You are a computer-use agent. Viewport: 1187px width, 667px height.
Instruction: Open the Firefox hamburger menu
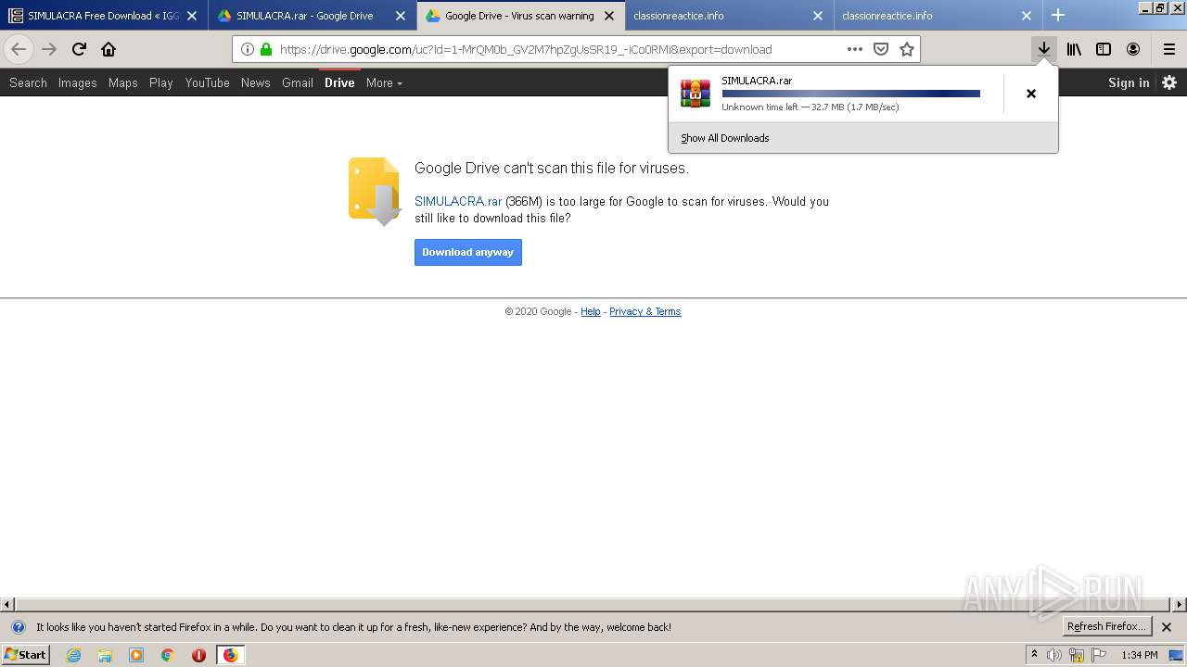coord(1169,49)
